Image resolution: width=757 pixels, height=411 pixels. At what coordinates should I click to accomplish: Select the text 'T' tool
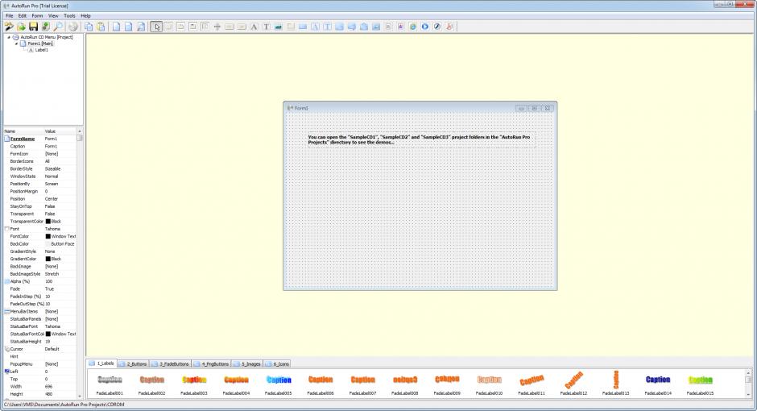[266, 27]
